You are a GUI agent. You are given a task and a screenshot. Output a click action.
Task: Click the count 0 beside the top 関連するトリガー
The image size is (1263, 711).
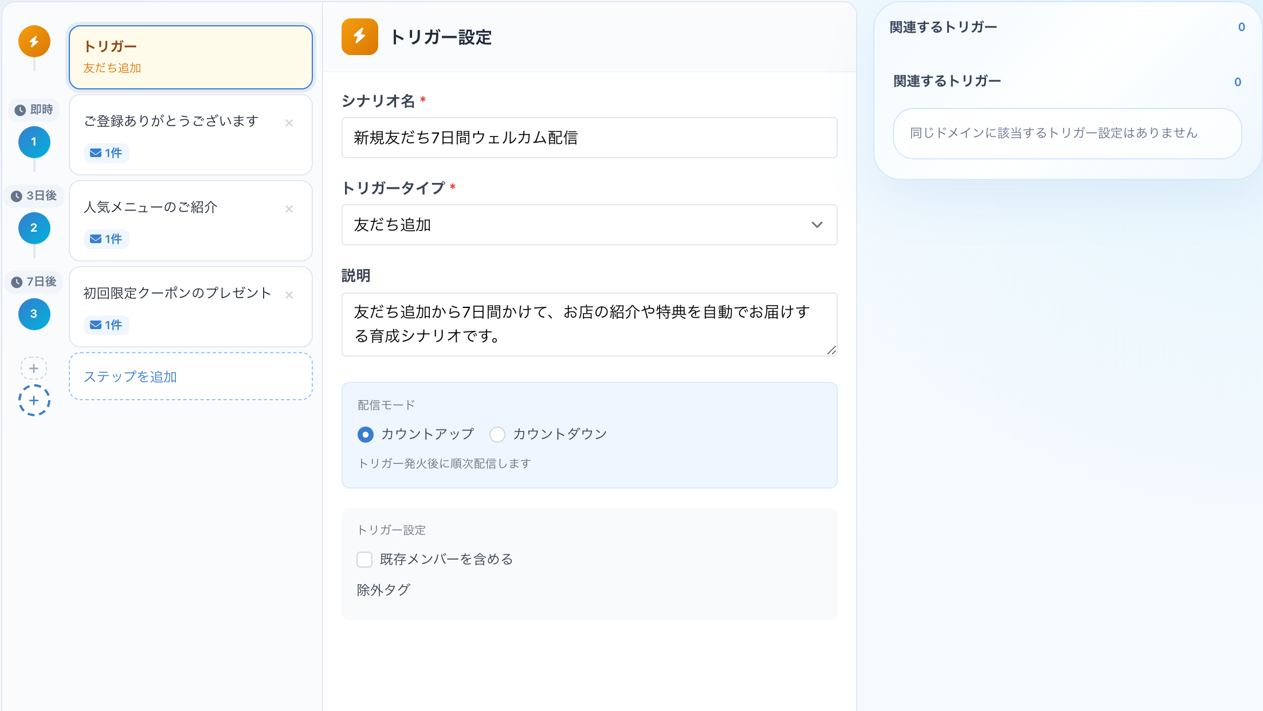tap(1241, 27)
